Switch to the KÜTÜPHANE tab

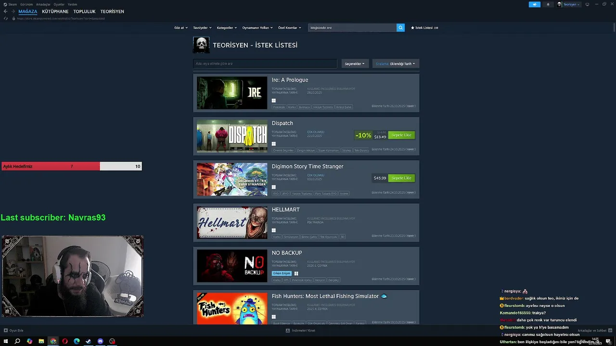pos(55,12)
